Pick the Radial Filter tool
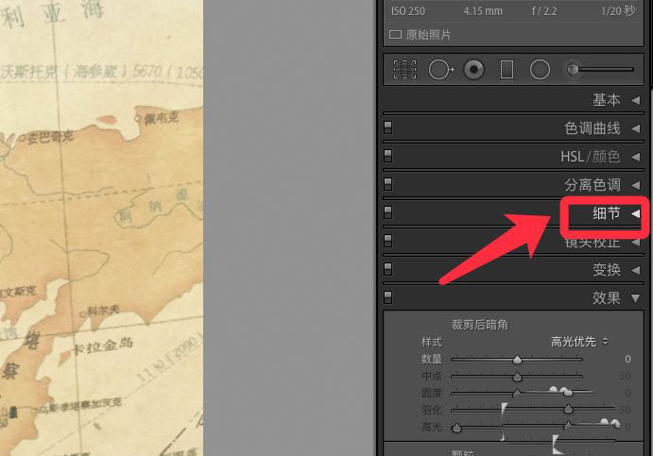653x456 pixels. coord(540,69)
